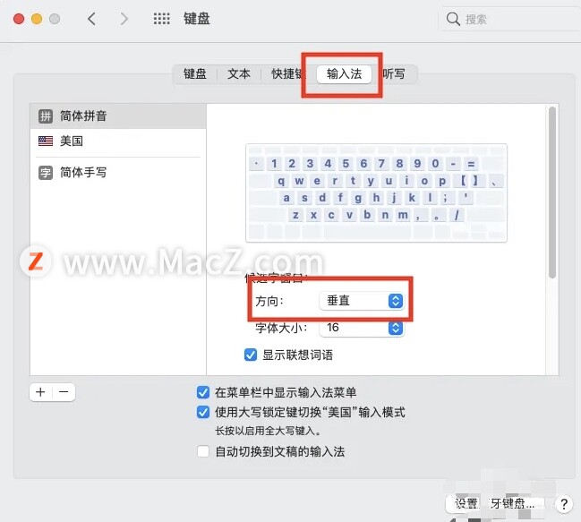Add an input source with plus button
Image resolution: width=581 pixels, height=522 pixels.
pos(41,392)
